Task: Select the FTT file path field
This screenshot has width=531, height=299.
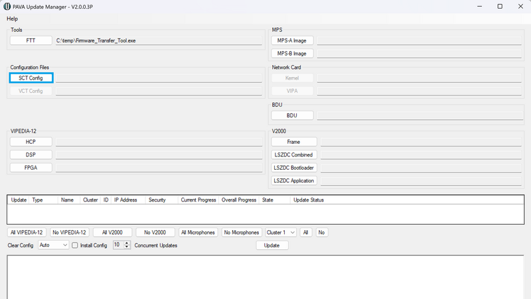Action: pos(159,40)
